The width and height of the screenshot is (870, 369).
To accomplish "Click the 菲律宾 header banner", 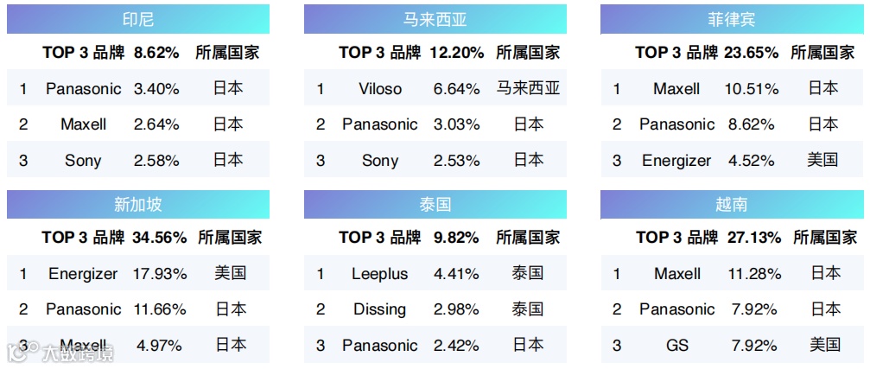I will pyautogui.click(x=732, y=19).
